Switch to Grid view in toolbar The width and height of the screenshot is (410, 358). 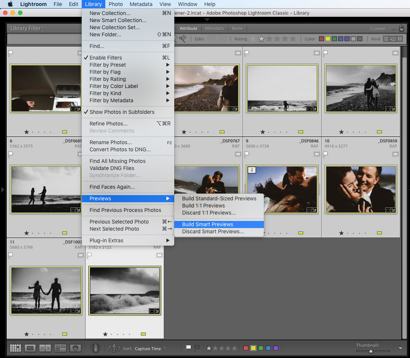[15, 348]
